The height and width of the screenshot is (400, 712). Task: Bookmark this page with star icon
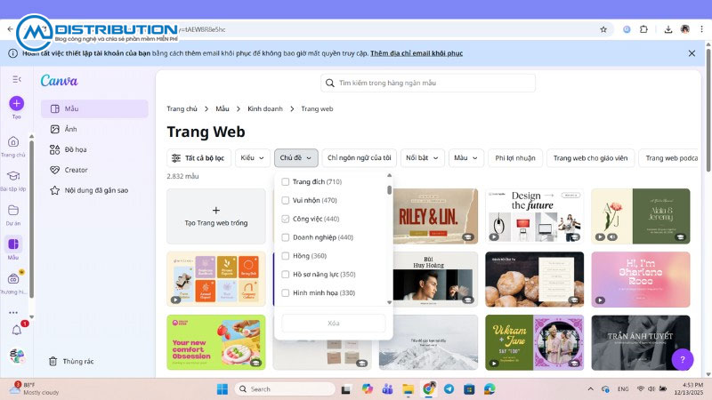point(603,29)
